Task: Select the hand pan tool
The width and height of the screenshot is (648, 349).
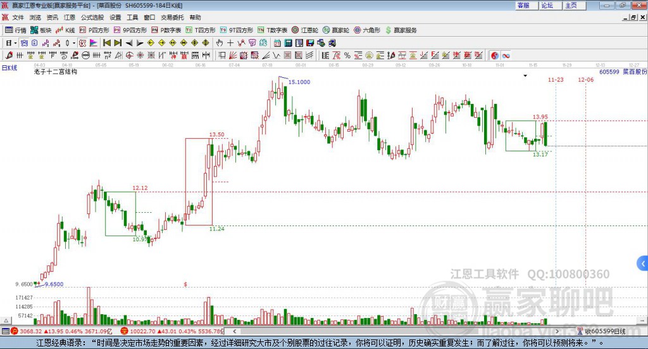Action: pyautogui.click(x=219, y=43)
